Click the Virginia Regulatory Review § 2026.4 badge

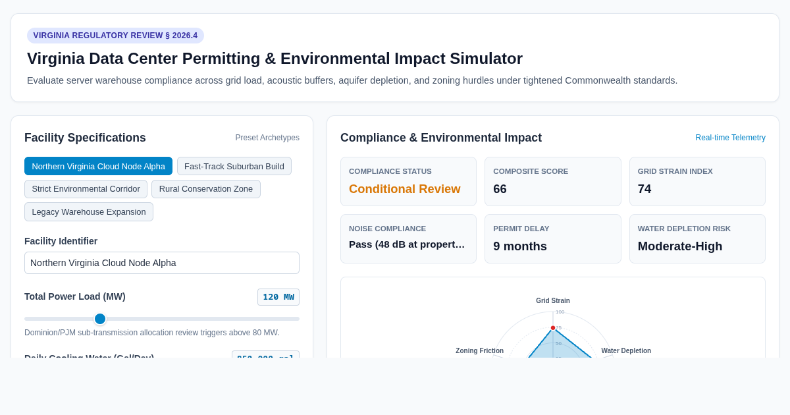click(x=115, y=36)
